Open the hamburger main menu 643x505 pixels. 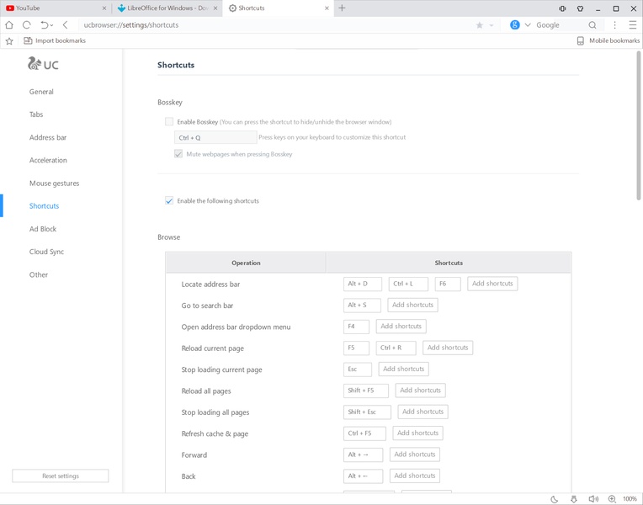tap(633, 25)
